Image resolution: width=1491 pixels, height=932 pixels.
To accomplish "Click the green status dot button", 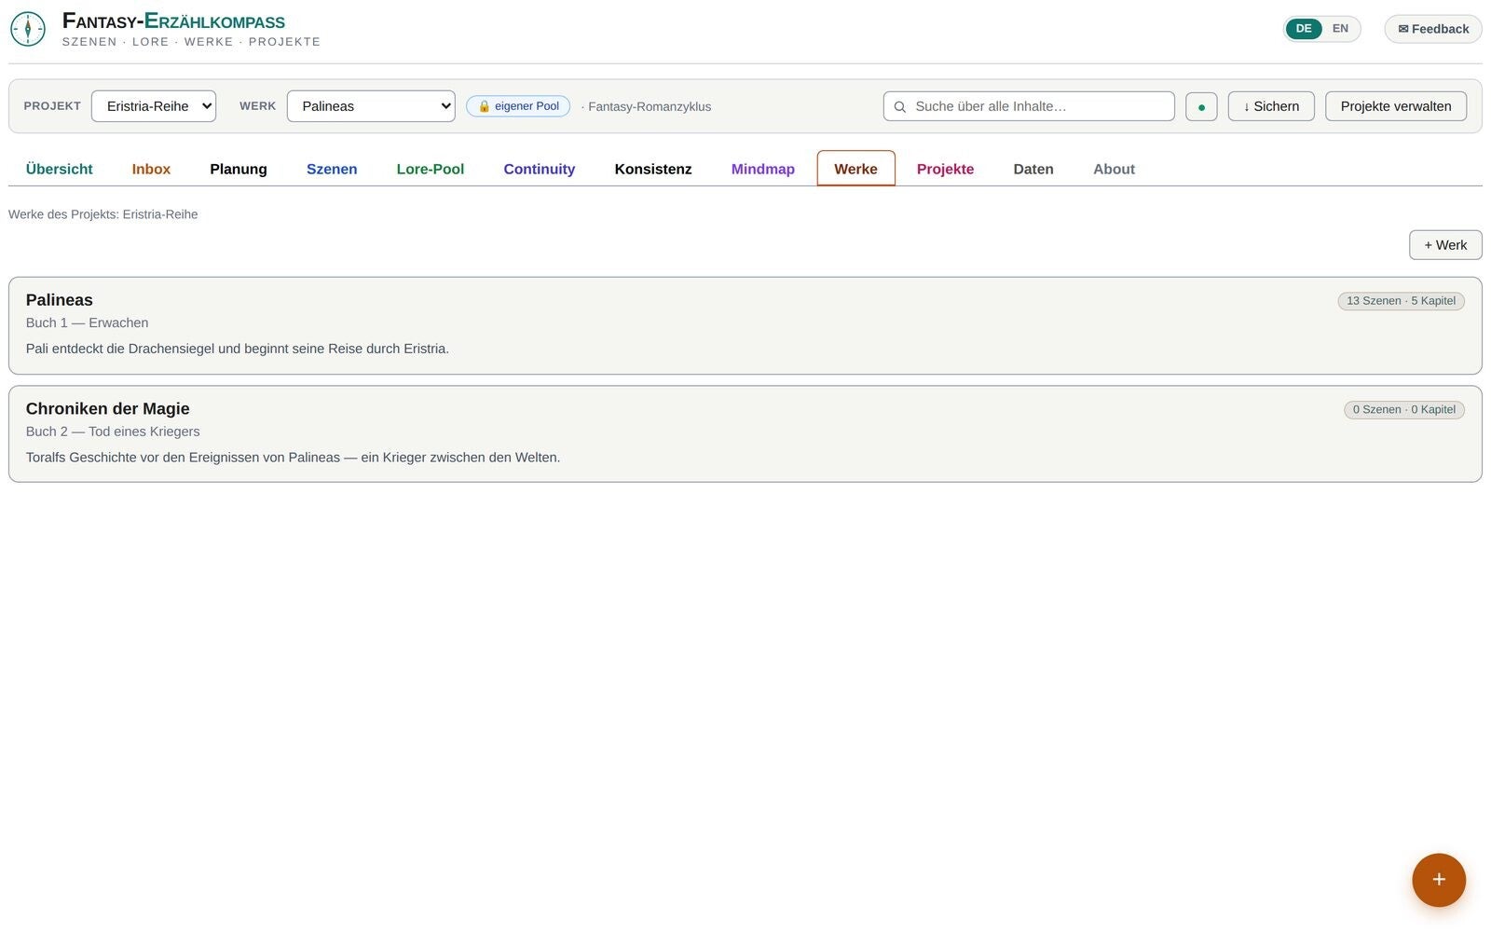I will [x=1201, y=106].
